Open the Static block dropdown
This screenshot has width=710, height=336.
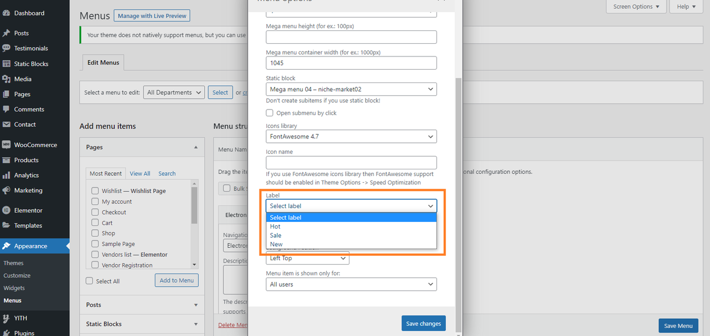pos(351,89)
